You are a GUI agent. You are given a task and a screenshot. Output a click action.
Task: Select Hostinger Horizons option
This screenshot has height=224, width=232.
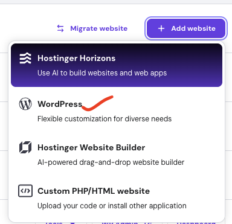pos(117,65)
